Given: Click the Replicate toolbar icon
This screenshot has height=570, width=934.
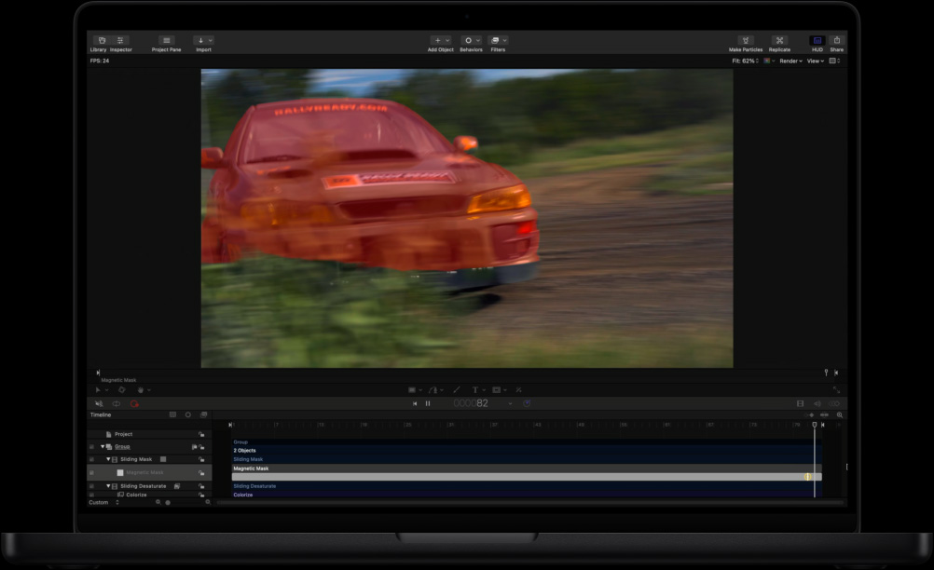Looking at the screenshot, I should 778,42.
